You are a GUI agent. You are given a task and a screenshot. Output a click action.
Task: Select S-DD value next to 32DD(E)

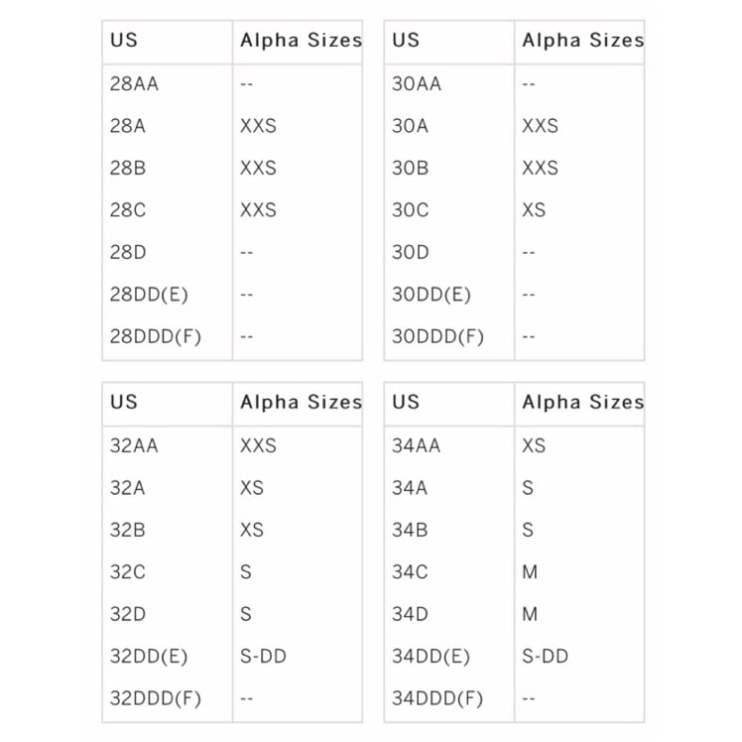(x=263, y=657)
